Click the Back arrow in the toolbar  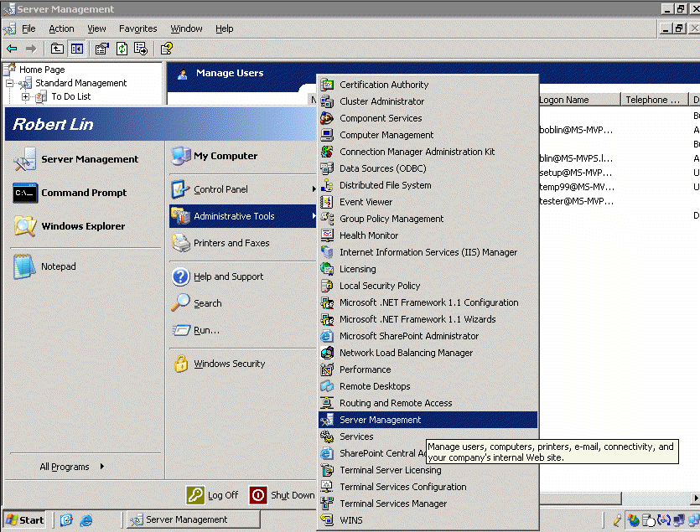pos(12,49)
